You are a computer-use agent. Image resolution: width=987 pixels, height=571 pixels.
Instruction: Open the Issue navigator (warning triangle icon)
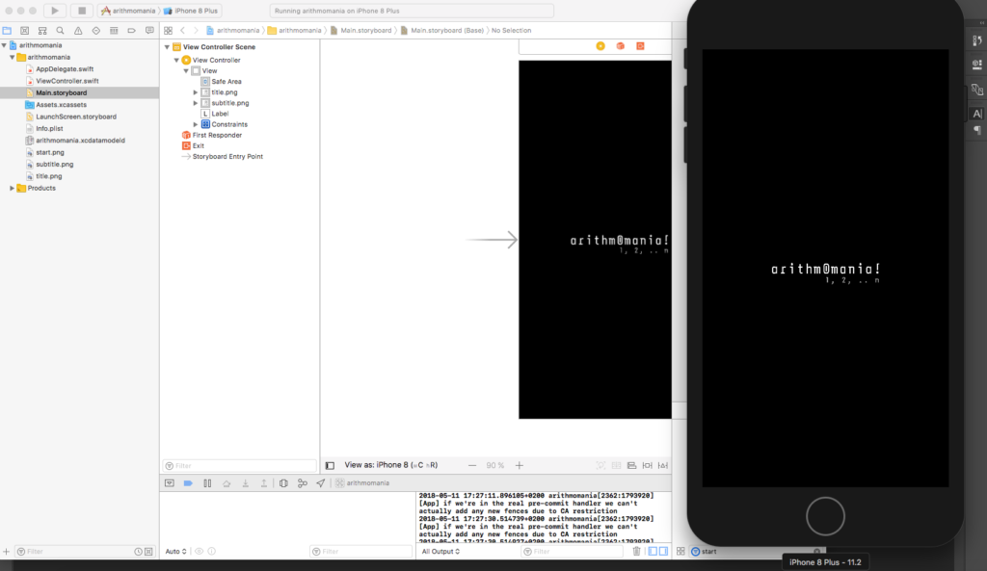click(77, 31)
